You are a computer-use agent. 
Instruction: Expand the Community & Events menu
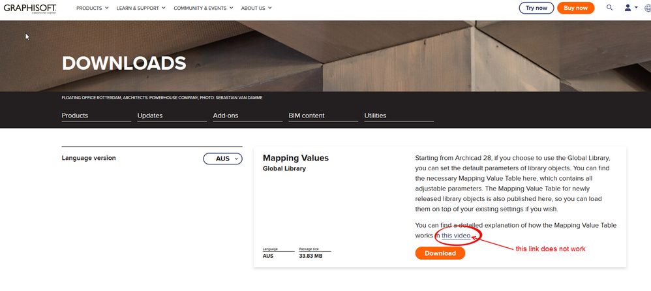[x=204, y=8]
